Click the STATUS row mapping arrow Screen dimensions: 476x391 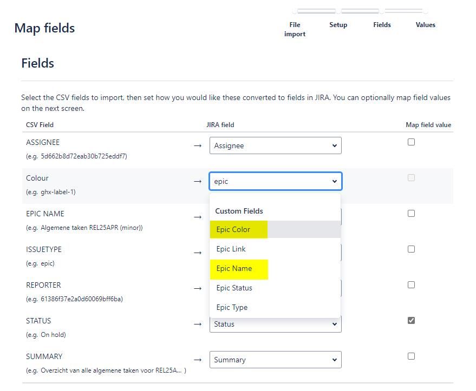pyautogui.click(x=198, y=324)
